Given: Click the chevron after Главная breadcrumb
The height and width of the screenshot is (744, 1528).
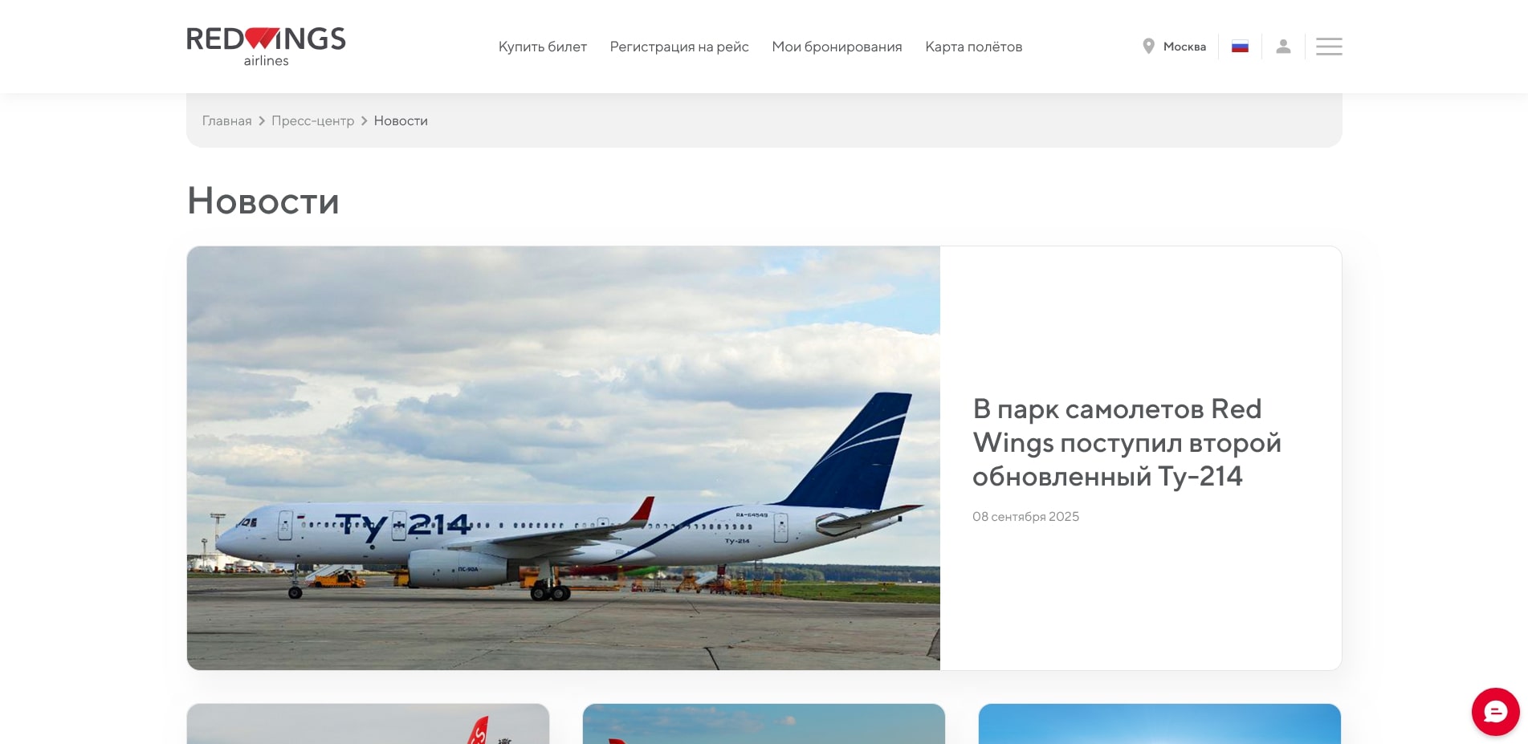Looking at the screenshot, I should point(262,121).
